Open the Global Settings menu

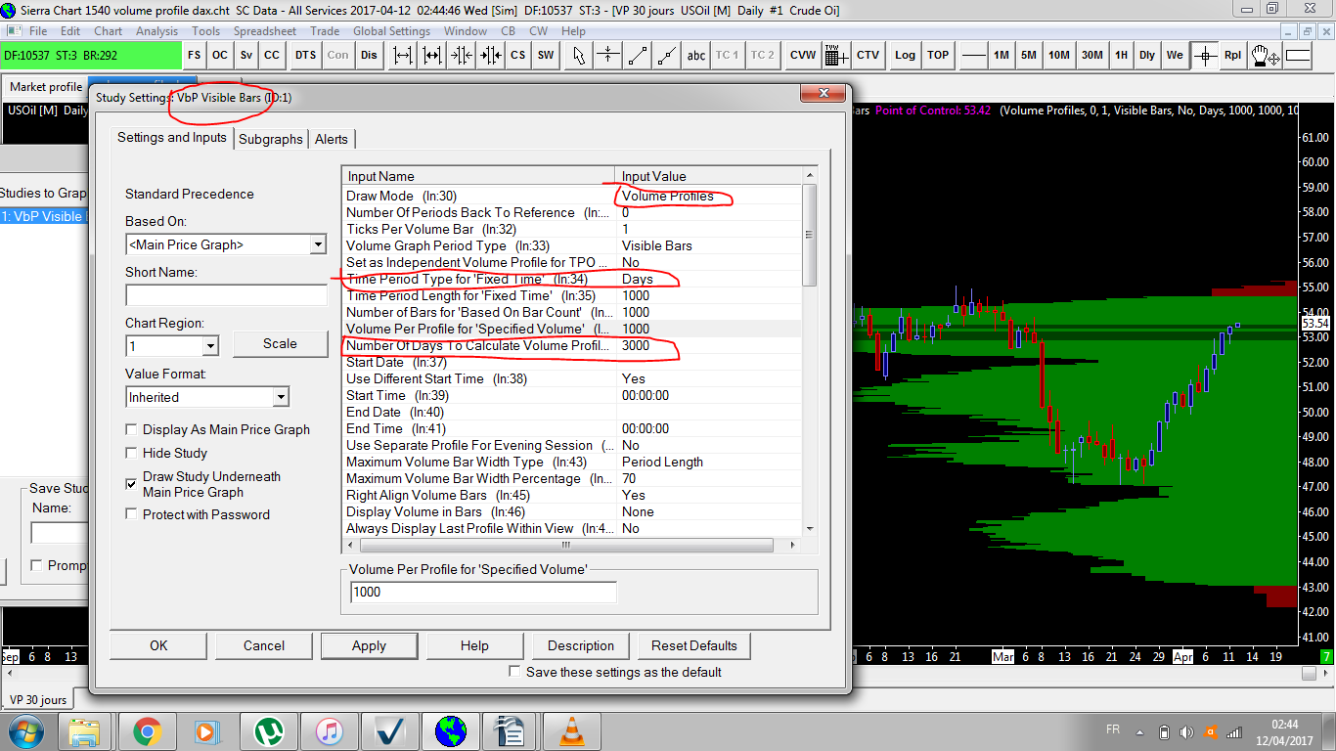click(x=391, y=31)
